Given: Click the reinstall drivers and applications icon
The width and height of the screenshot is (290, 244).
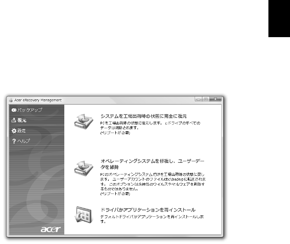Looking at the screenshot, I should (84, 215).
